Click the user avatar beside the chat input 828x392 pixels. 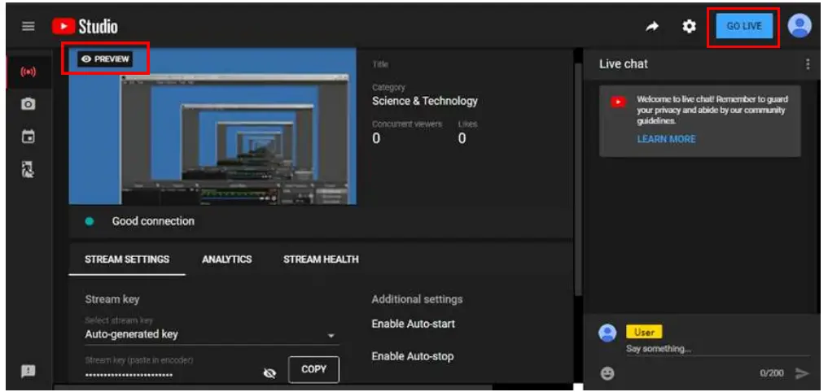pos(608,333)
